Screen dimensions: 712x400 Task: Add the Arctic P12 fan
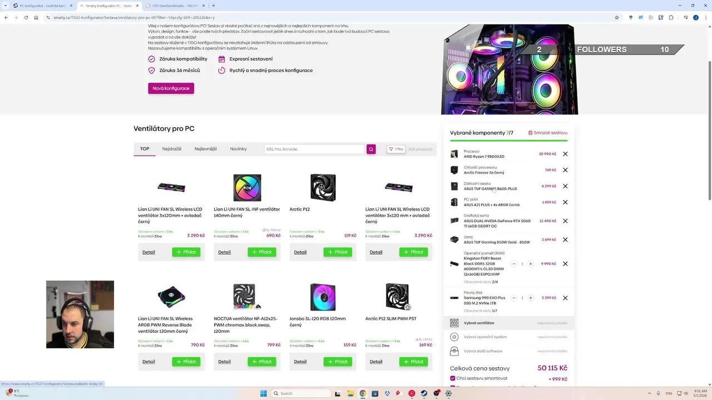pyautogui.click(x=338, y=252)
